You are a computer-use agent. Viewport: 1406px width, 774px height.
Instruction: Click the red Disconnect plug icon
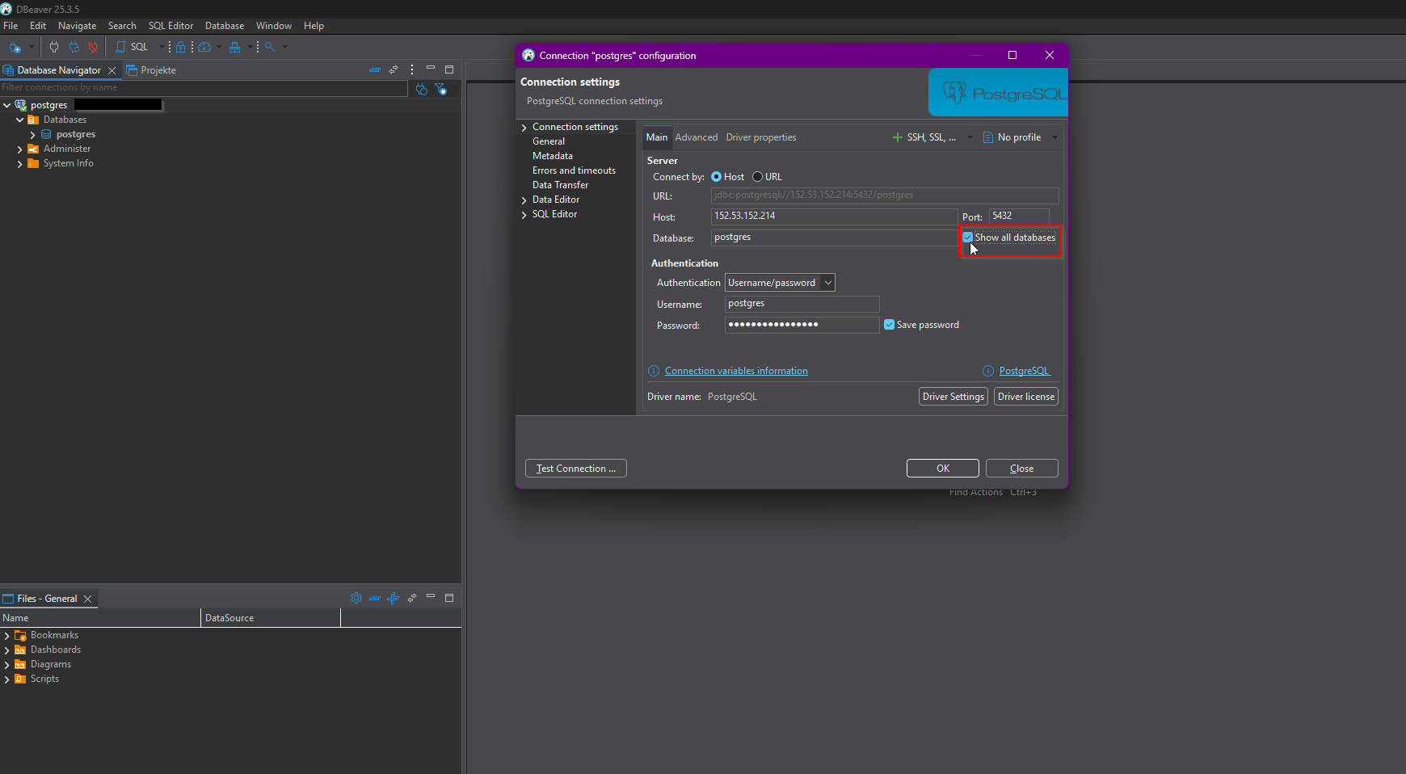tap(93, 48)
